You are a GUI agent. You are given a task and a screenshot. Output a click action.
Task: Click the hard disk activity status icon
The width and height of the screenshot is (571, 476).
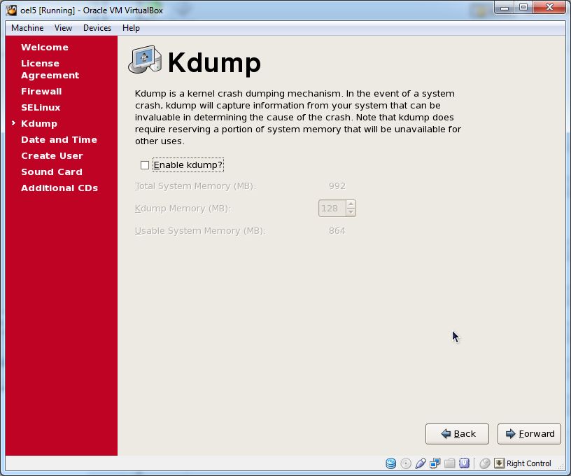click(x=390, y=463)
